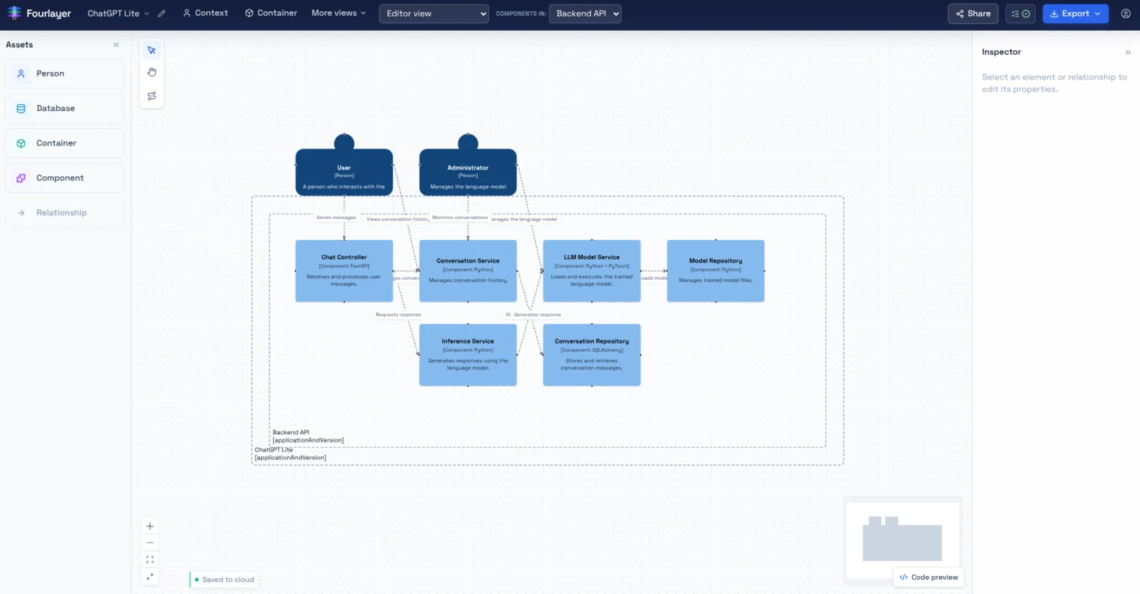Click the 'Saved to cloud' status
This screenshot has height=594, width=1140.
point(224,580)
